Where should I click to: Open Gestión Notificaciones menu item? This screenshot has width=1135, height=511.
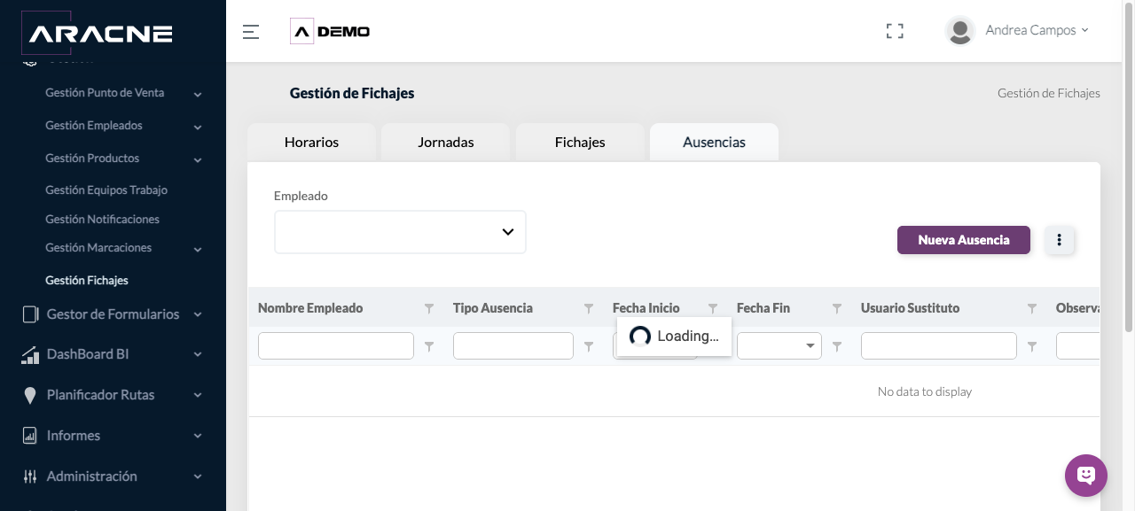click(102, 219)
